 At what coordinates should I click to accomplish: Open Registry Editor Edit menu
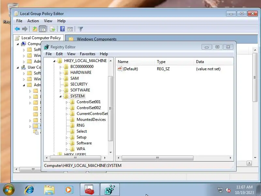(x=59, y=54)
